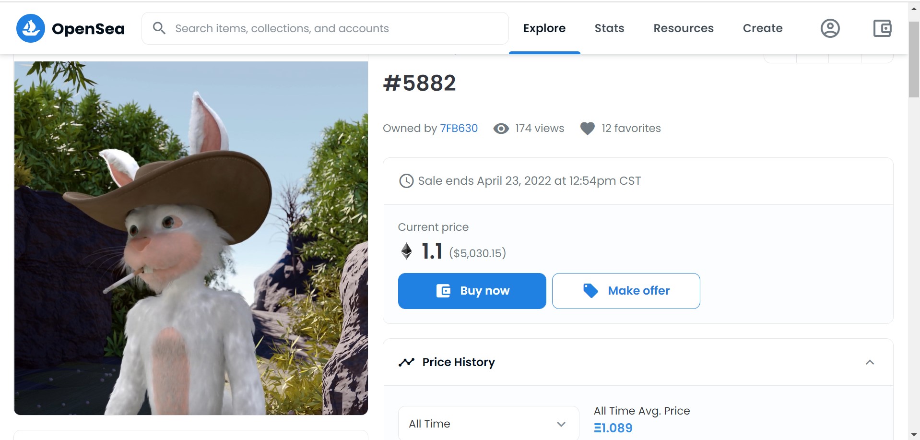Open the wallet icon in header
The image size is (920, 440).
(882, 28)
